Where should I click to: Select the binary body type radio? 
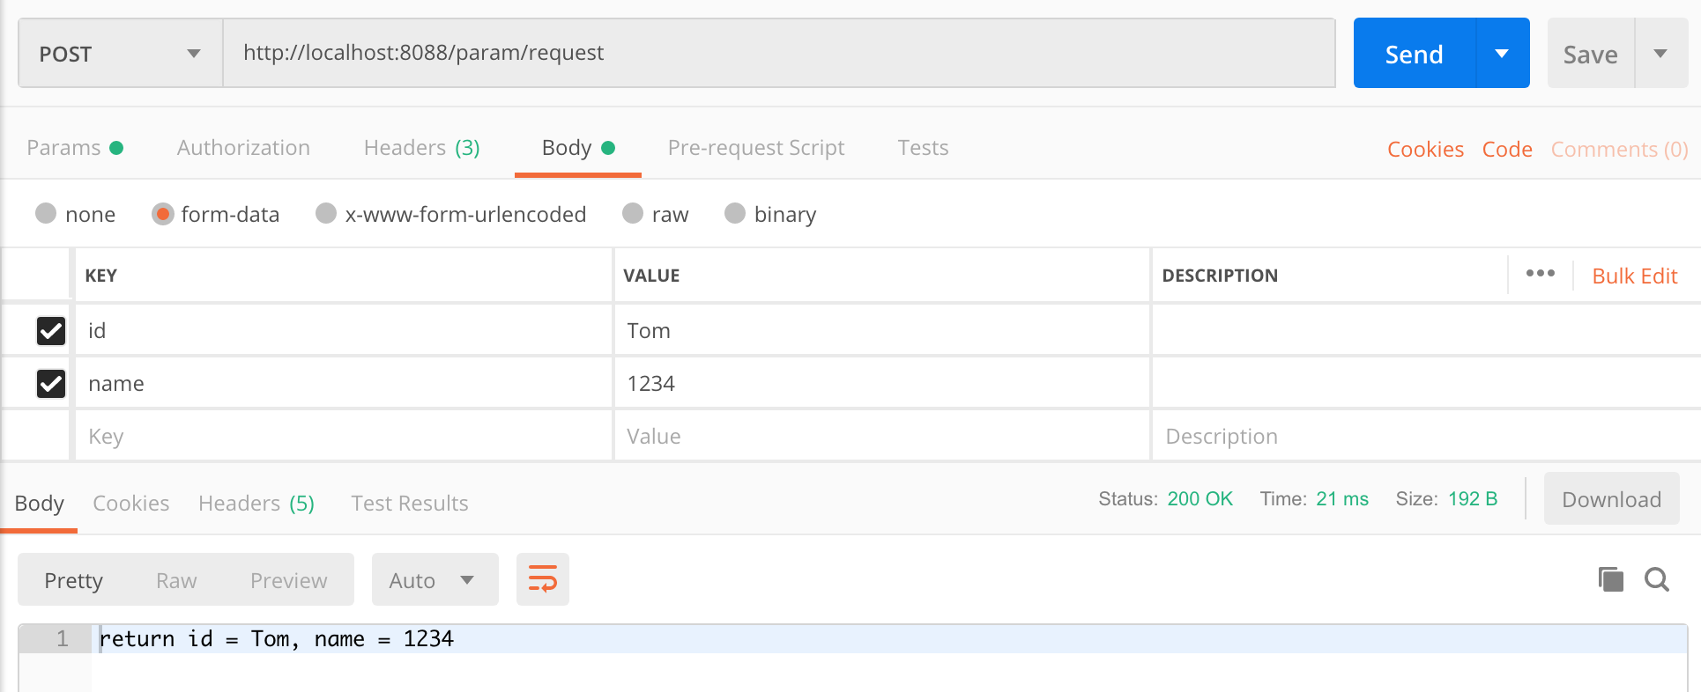pos(735,213)
